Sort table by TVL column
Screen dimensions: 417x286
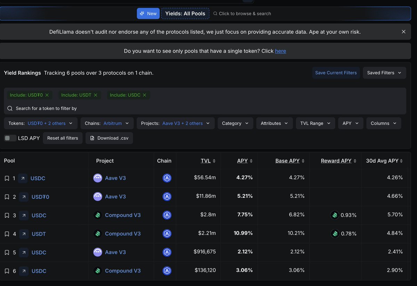click(x=208, y=161)
